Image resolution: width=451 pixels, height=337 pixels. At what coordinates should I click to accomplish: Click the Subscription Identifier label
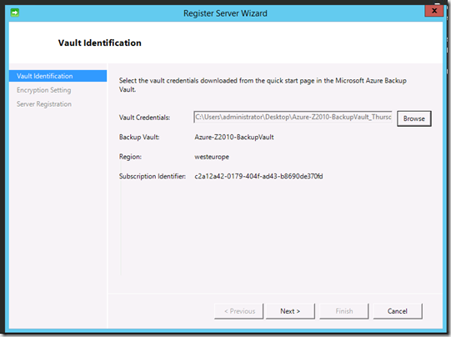pyautogui.click(x=153, y=176)
